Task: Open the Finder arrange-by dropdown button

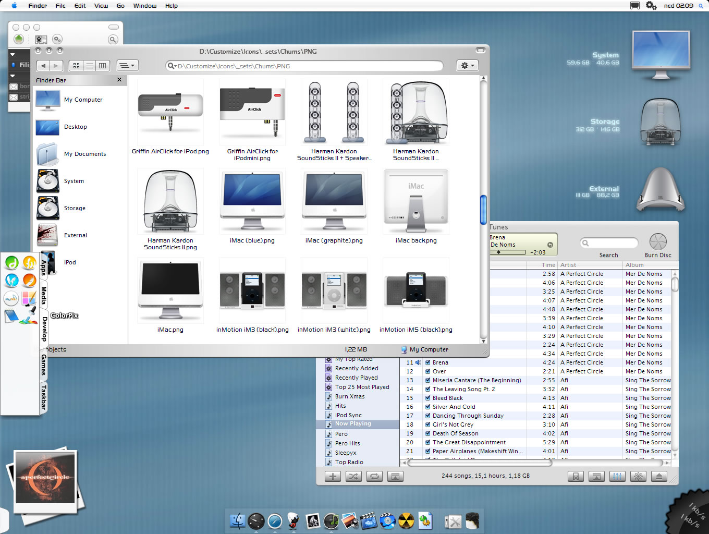Action: click(x=127, y=66)
